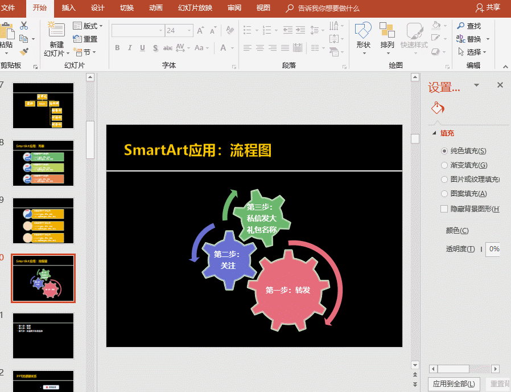Click the Copy icon in clipboard group

click(x=23, y=39)
